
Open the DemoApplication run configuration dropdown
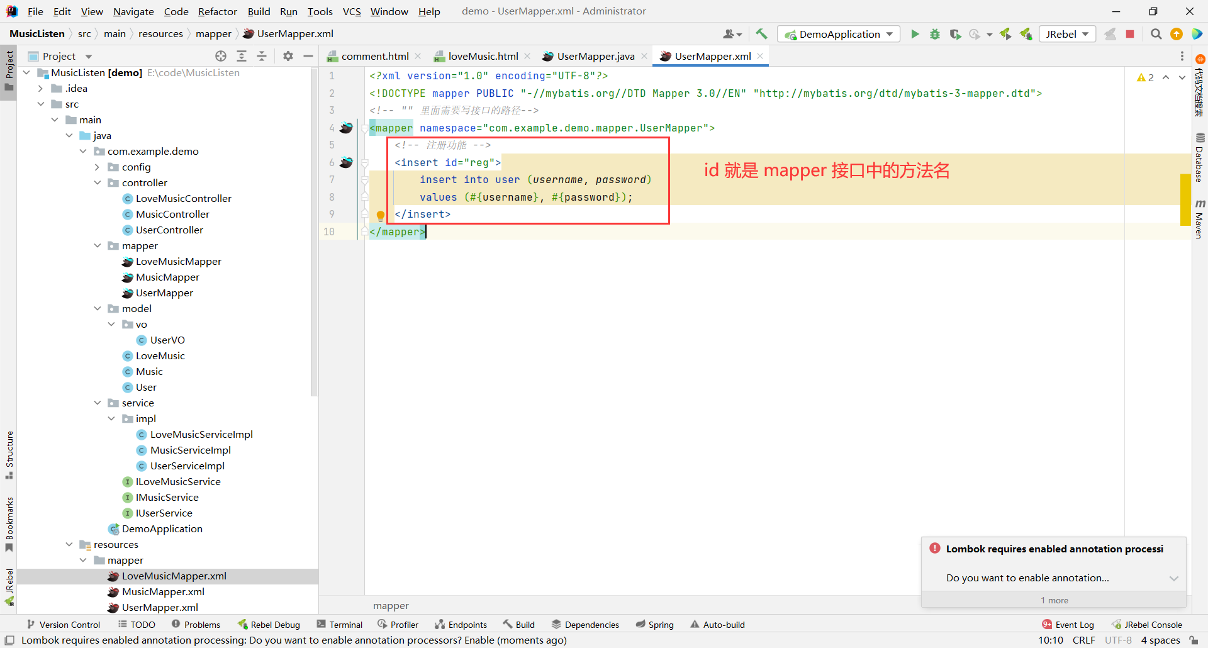coord(839,34)
